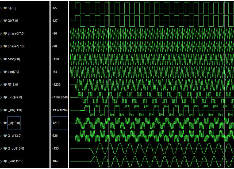Click the value -90 in the phase1 row
The width and height of the screenshot is (234, 169).
(x=55, y=46)
